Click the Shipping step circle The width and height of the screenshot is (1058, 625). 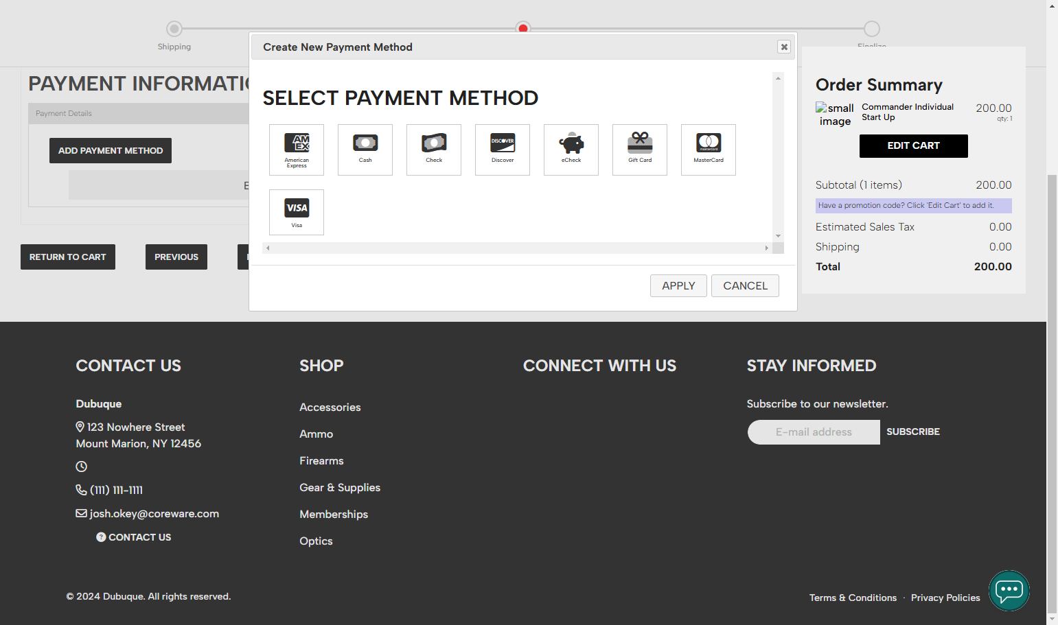174,29
